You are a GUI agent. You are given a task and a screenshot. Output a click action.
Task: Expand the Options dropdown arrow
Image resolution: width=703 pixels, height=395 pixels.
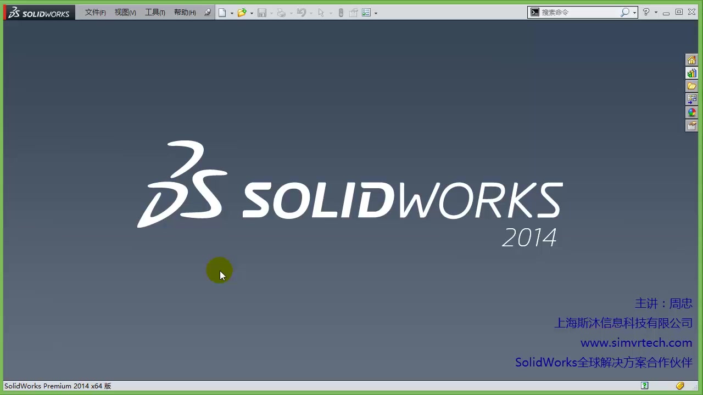(x=376, y=13)
